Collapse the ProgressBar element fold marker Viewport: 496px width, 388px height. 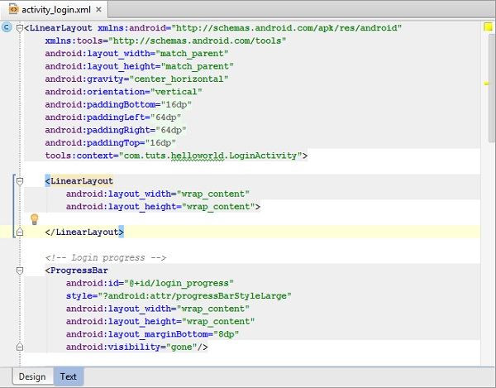(x=19, y=271)
